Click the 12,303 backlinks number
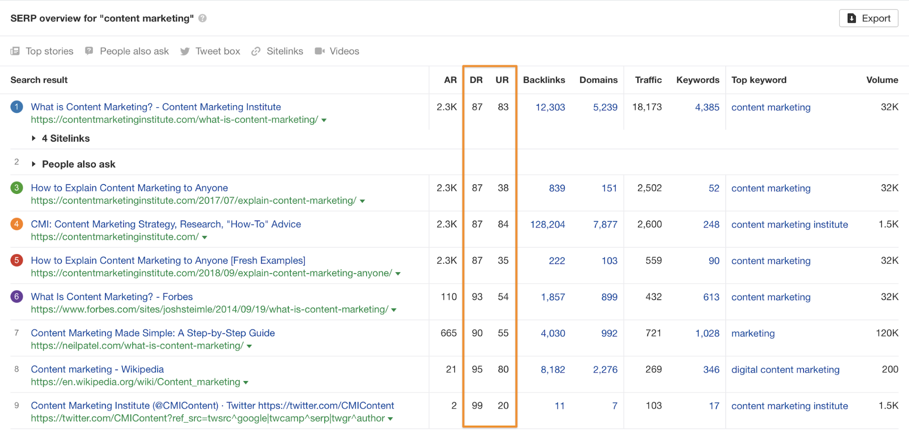 550,107
